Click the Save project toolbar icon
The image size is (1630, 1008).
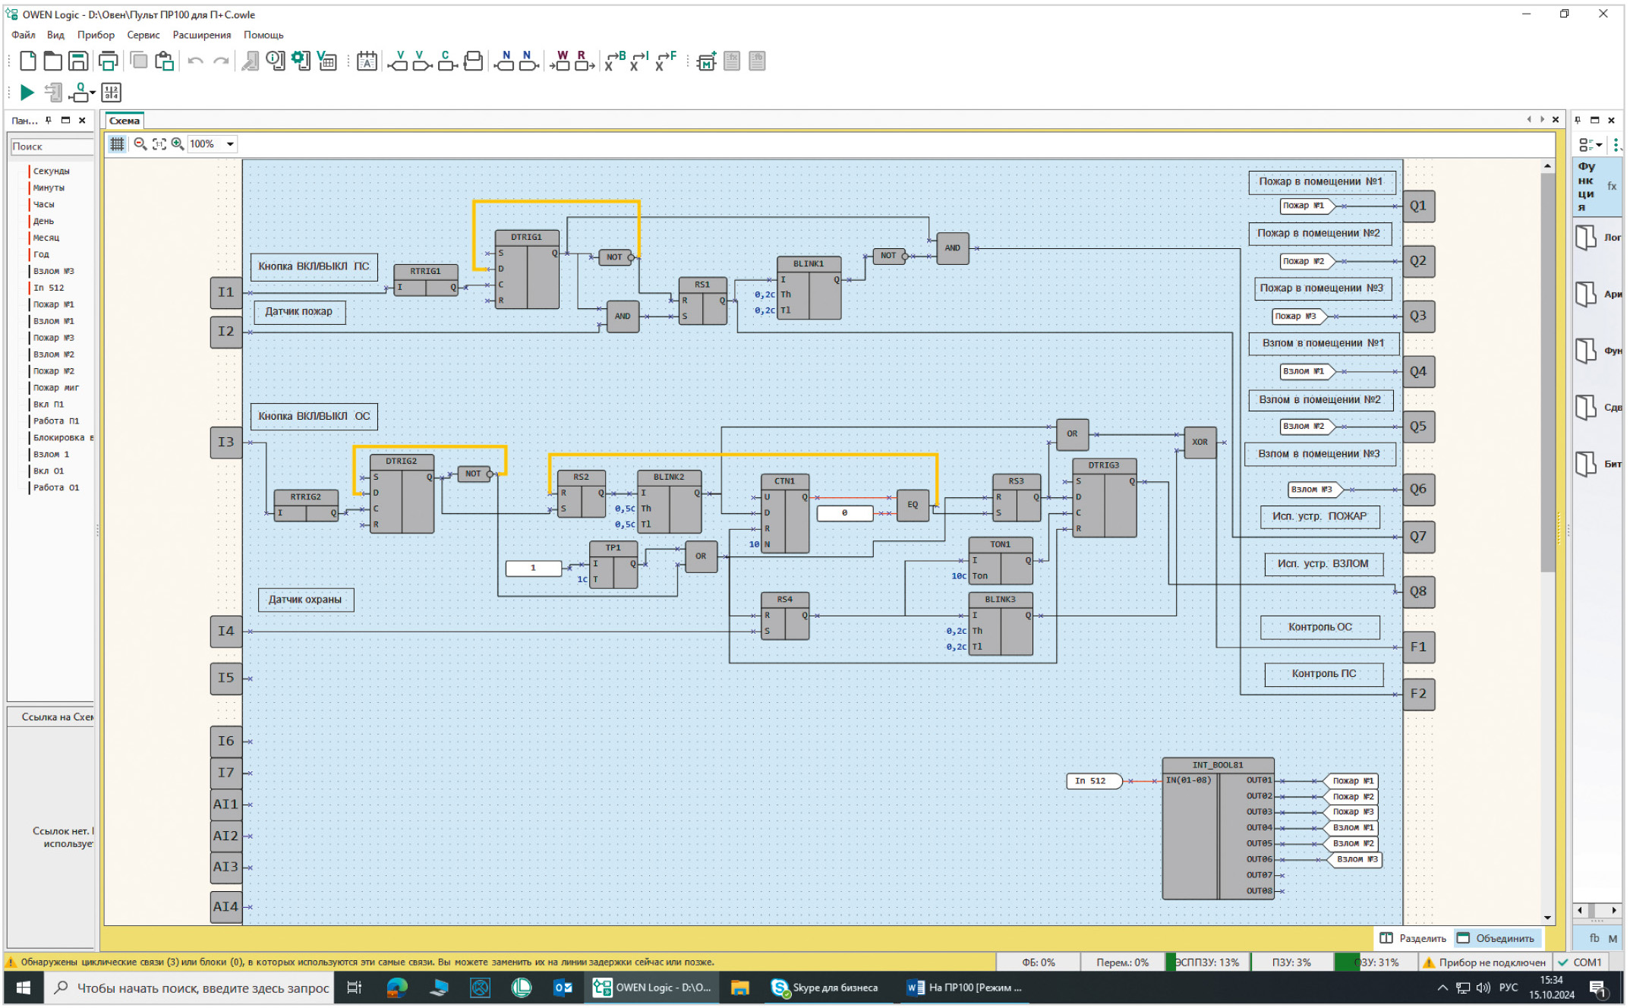point(78,61)
